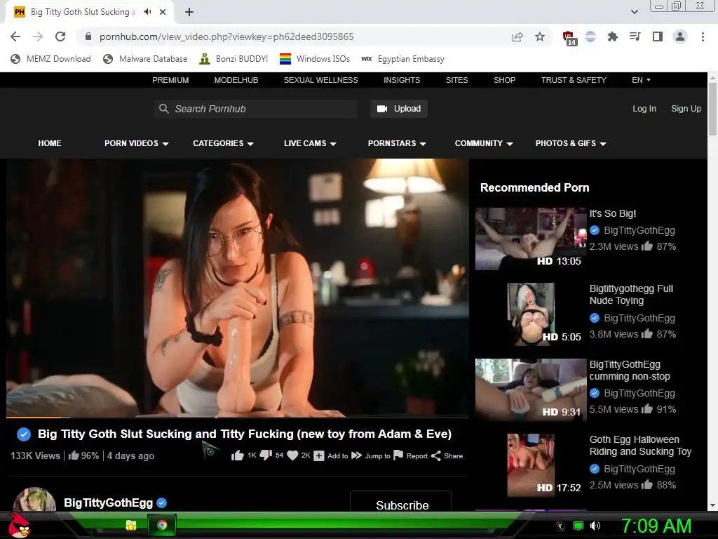The image size is (718, 539).
Task: Open the Malware Database bookmark
Action: tap(146, 59)
